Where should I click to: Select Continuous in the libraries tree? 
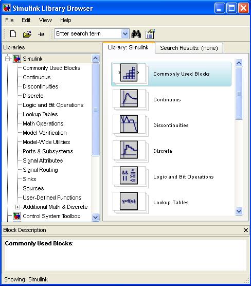[x=37, y=77]
